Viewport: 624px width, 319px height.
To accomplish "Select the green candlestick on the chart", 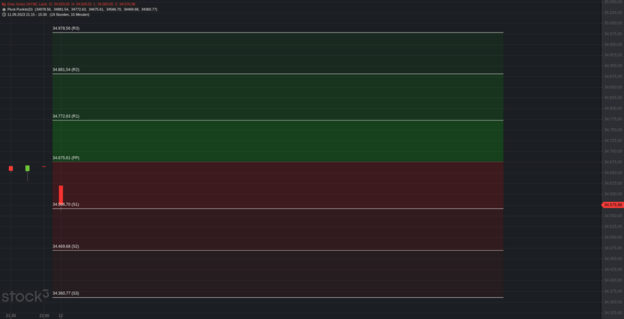I will pyautogui.click(x=27, y=168).
